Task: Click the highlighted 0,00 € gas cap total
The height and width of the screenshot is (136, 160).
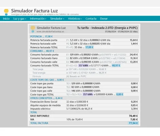Action: click(x=120, y=95)
